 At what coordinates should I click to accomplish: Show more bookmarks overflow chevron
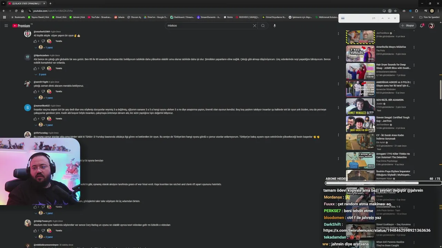point(412,17)
